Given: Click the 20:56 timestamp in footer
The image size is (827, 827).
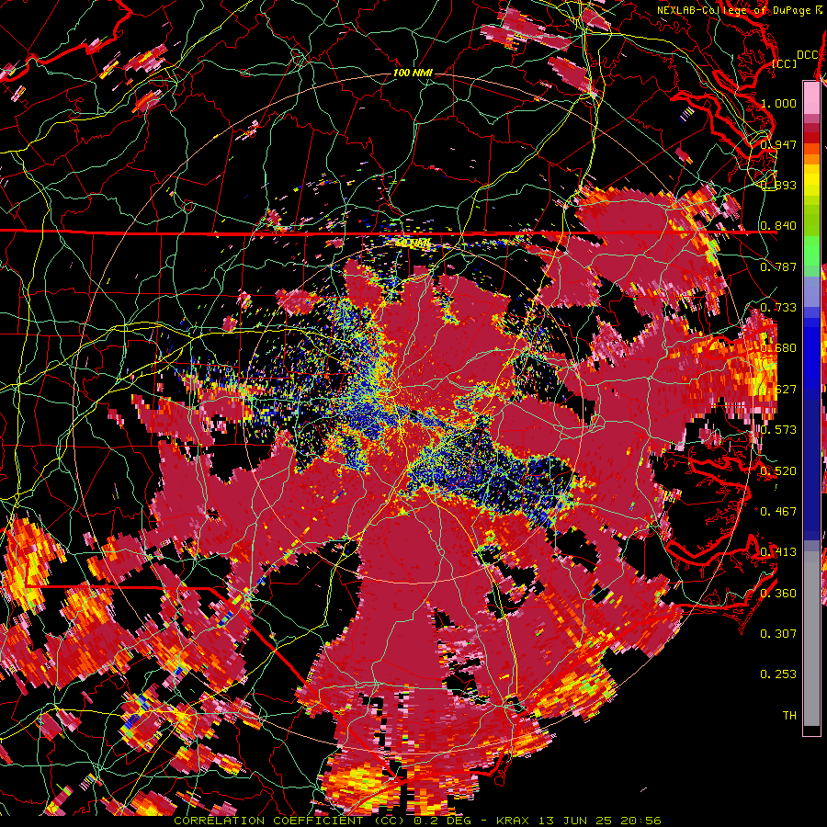Looking at the screenshot, I should tap(641, 821).
